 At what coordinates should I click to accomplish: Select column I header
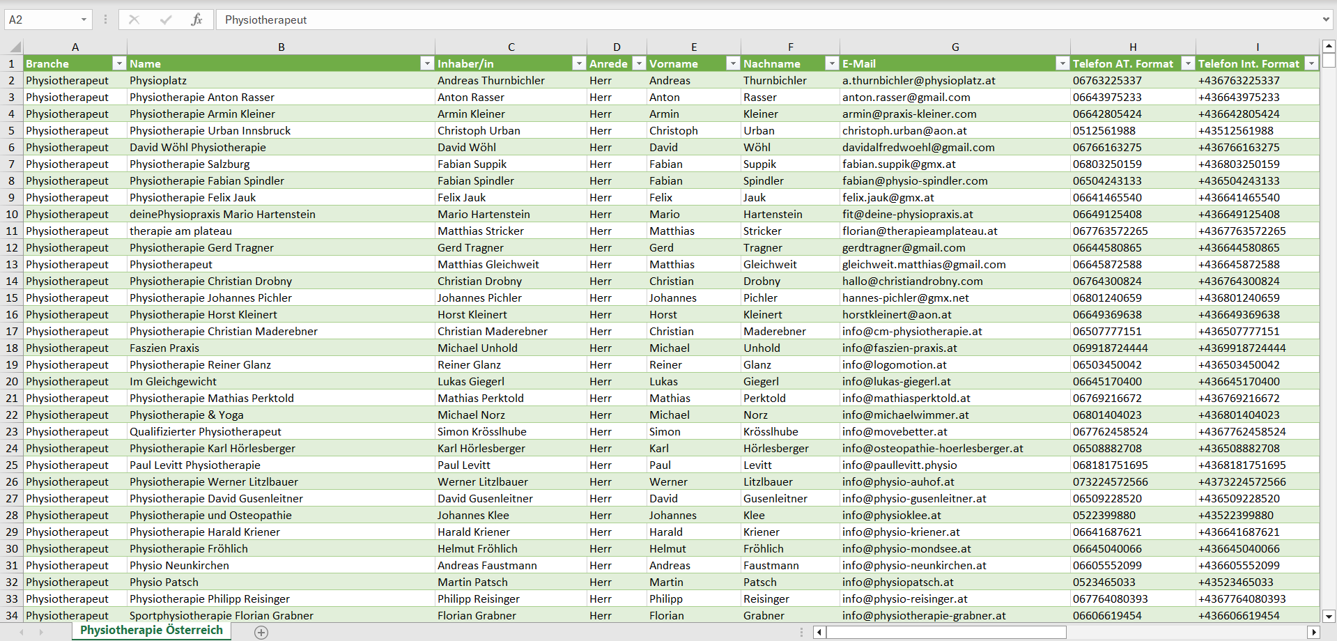tap(1258, 47)
